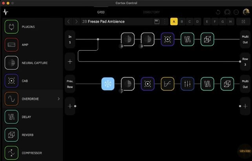This screenshot has height=161, width=252.
Task: Open the Cab category in sidebar
Action: 32,81
